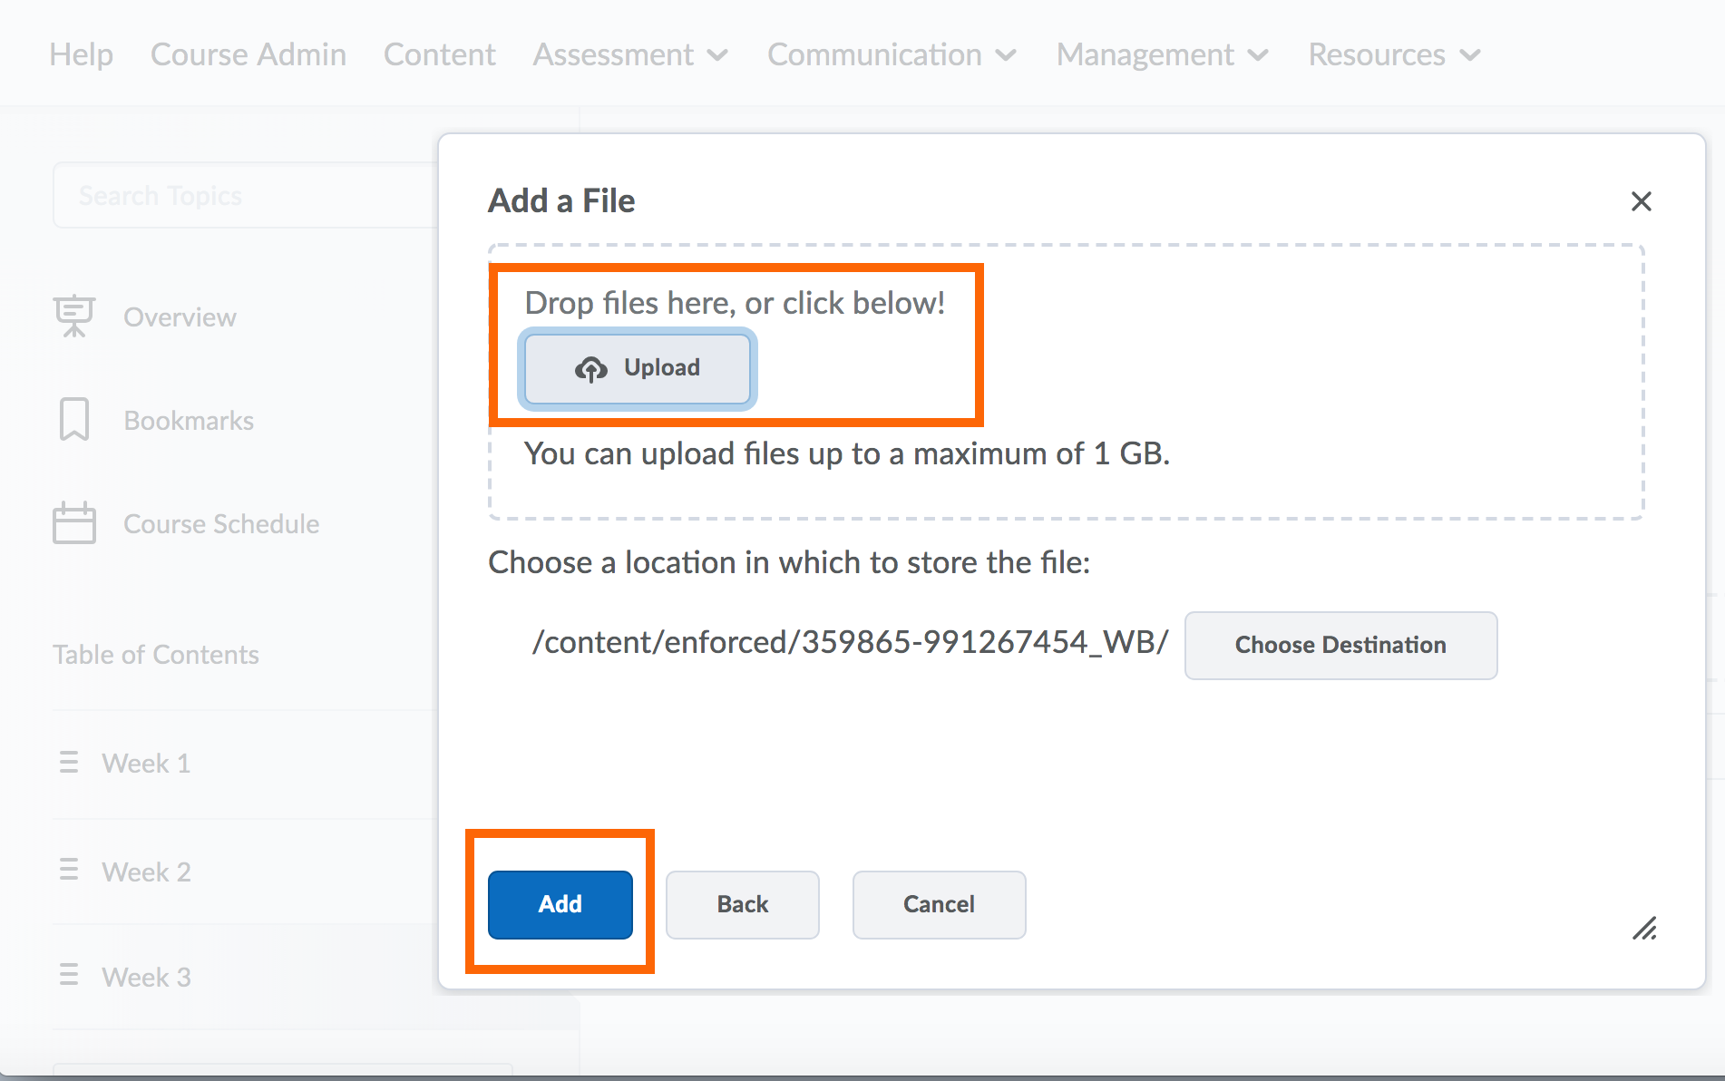Click the Week 2 drag handle icon
The width and height of the screenshot is (1725, 1081).
coord(69,871)
